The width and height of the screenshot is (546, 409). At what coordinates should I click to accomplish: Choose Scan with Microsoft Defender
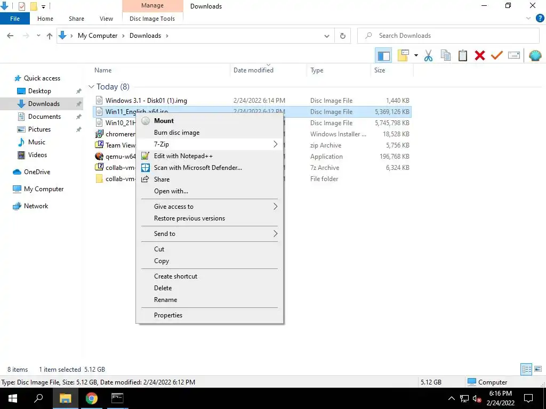pyautogui.click(x=210, y=168)
